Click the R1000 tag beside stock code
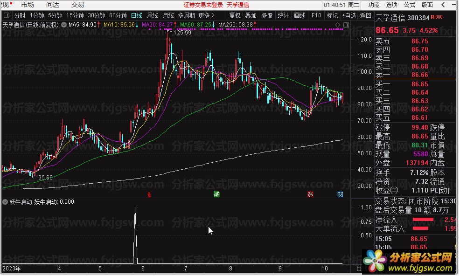Image resolution: width=460 pixels, height=276 pixels. click(437, 17)
